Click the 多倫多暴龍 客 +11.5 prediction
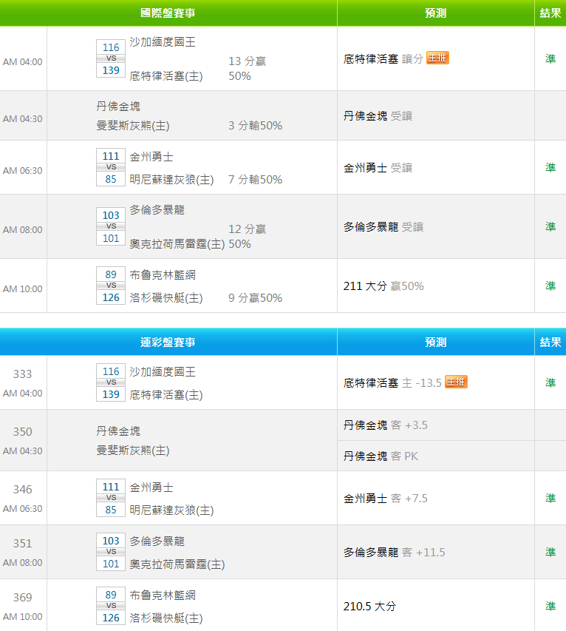This screenshot has width=566, height=631. [x=395, y=552]
